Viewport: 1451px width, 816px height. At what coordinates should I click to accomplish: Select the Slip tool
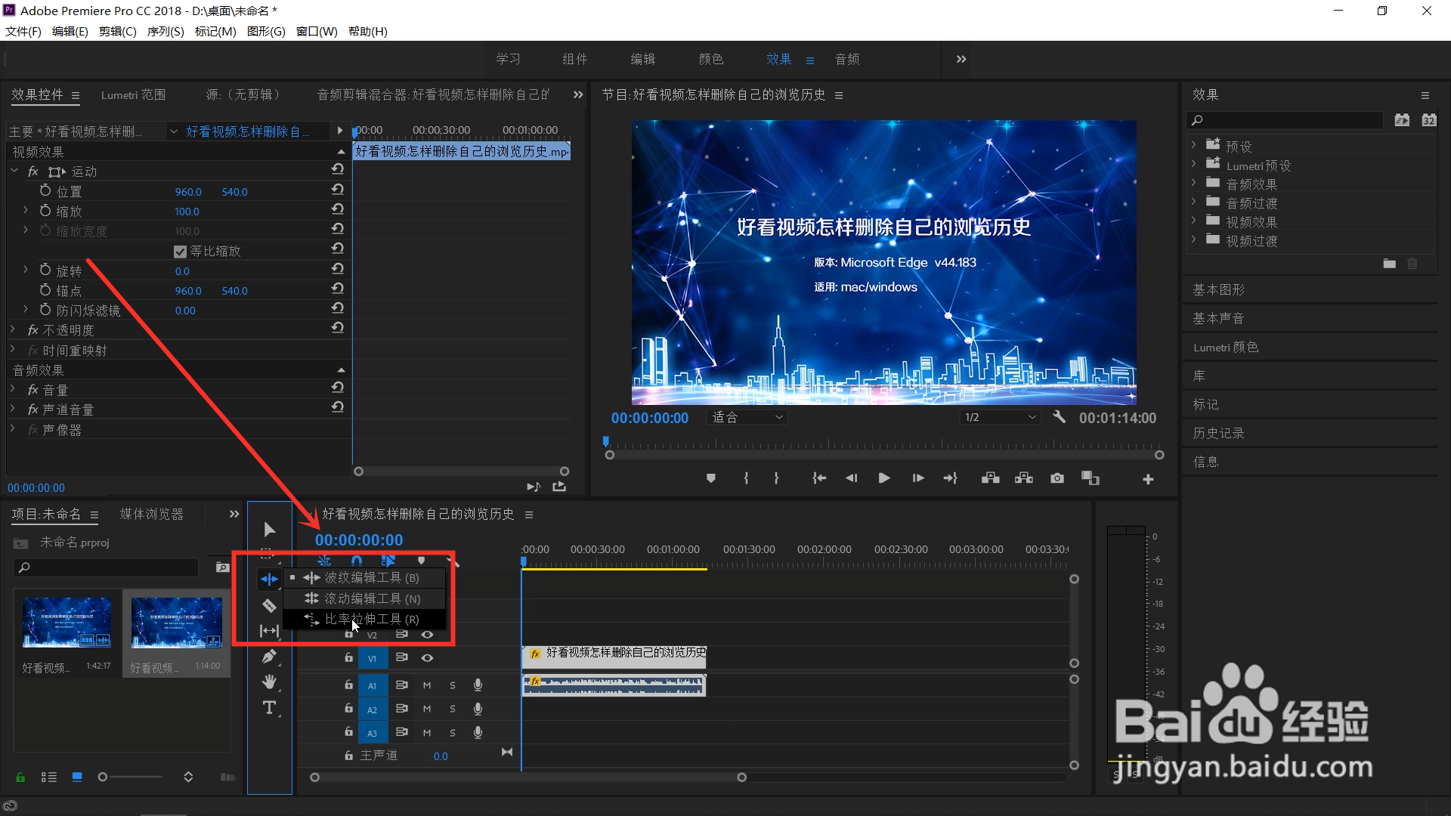(x=269, y=631)
